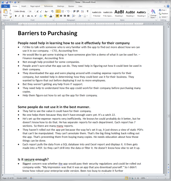The height and width of the screenshot is (181, 171).
Task: Switch to the Review tab
Action: pyautogui.click(x=71, y=6)
